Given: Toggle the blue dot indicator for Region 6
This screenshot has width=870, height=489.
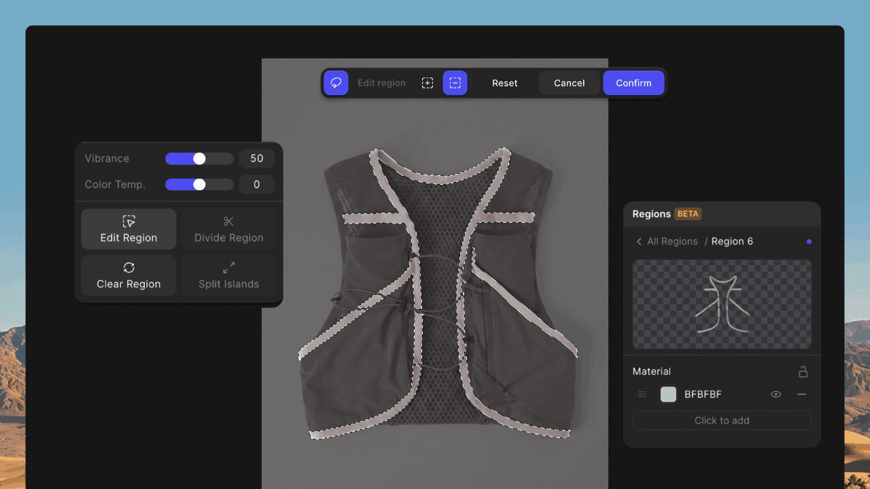Looking at the screenshot, I should (809, 241).
